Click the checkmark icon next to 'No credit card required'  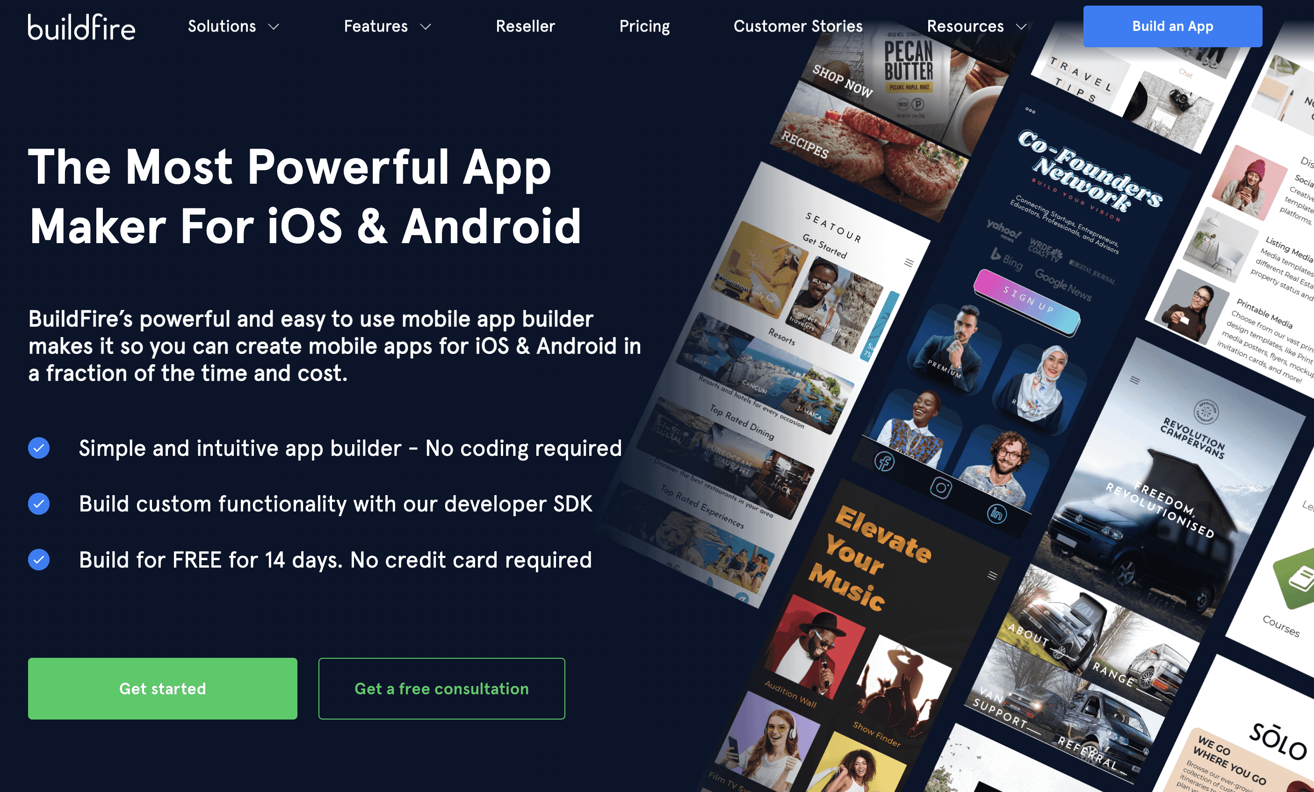38,560
